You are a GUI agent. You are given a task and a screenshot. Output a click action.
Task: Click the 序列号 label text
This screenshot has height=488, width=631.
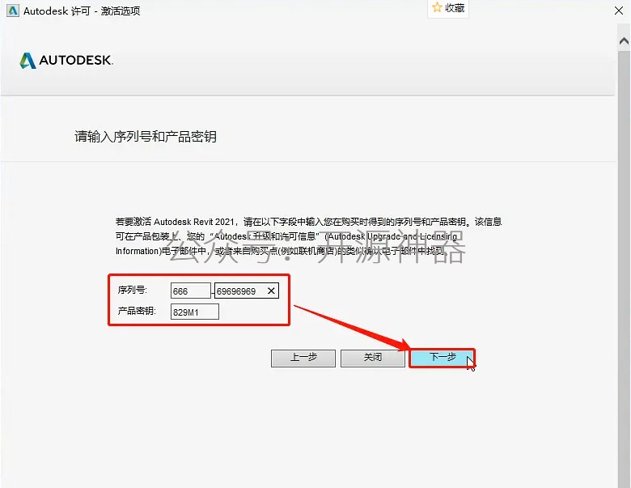[x=132, y=290]
